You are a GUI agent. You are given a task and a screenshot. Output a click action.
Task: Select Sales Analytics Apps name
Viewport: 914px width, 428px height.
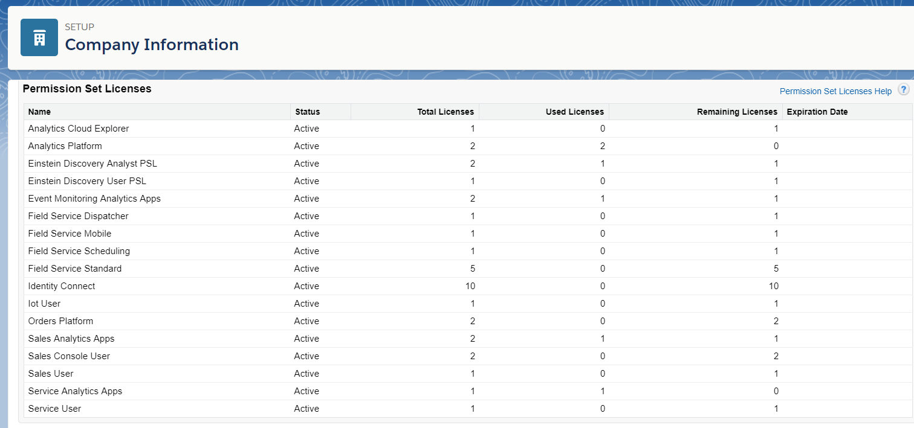click(71, 339)
